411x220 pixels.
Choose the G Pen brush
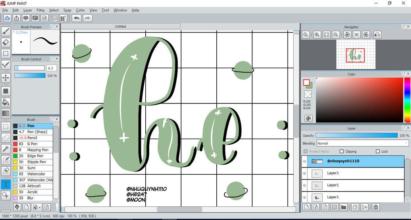tap(33, 144)
